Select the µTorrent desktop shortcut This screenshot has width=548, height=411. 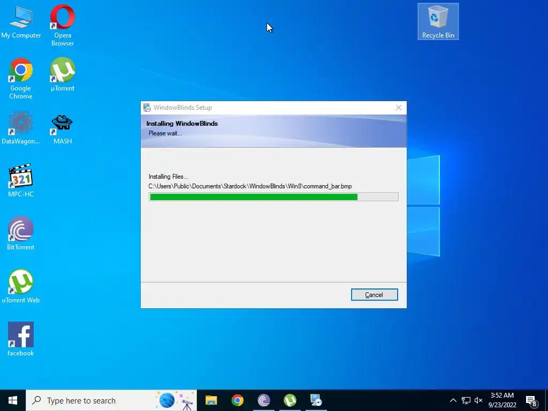[x=63, y=74]
